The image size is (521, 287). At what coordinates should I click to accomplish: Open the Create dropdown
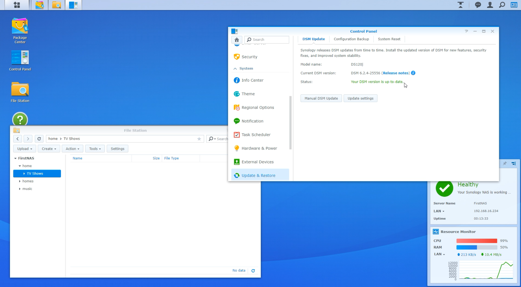49,148
